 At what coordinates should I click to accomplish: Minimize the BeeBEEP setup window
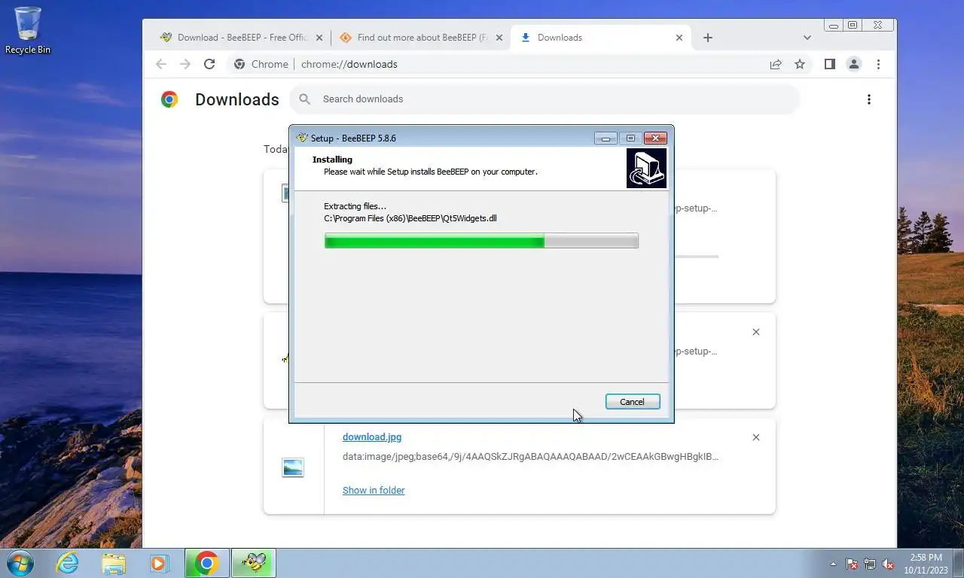[606, 138]
